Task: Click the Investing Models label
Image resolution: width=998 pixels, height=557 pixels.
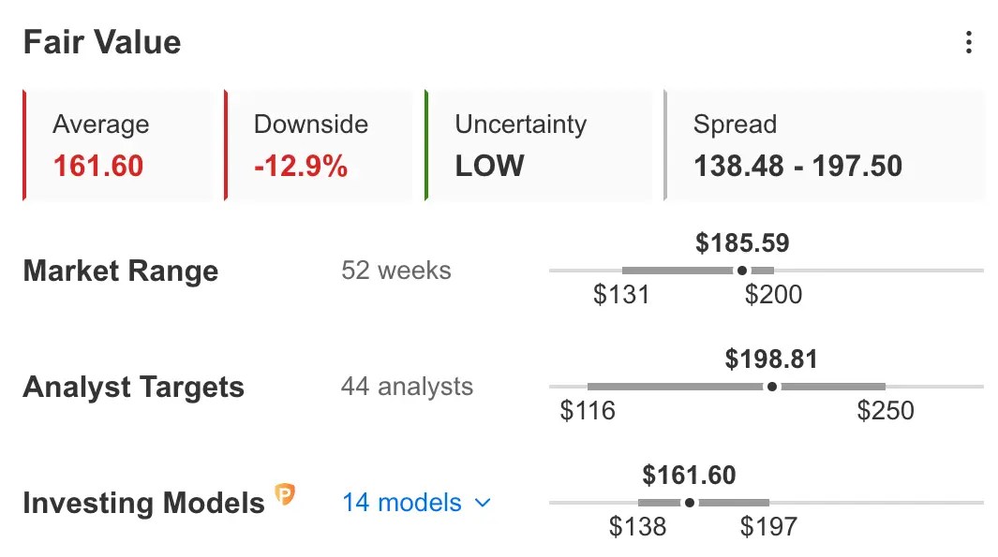Action: coord(144,503)
